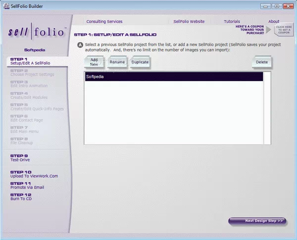The width and height of the screenshot is (297, 240).
Task: Select Step 3 Edit Intro Animation
Action: tap(29, 84)
